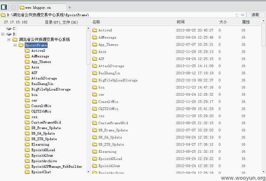Click the Ascx folder icon in the tree
The height and width of the screenshot is (181, 266).
(27, 67)
